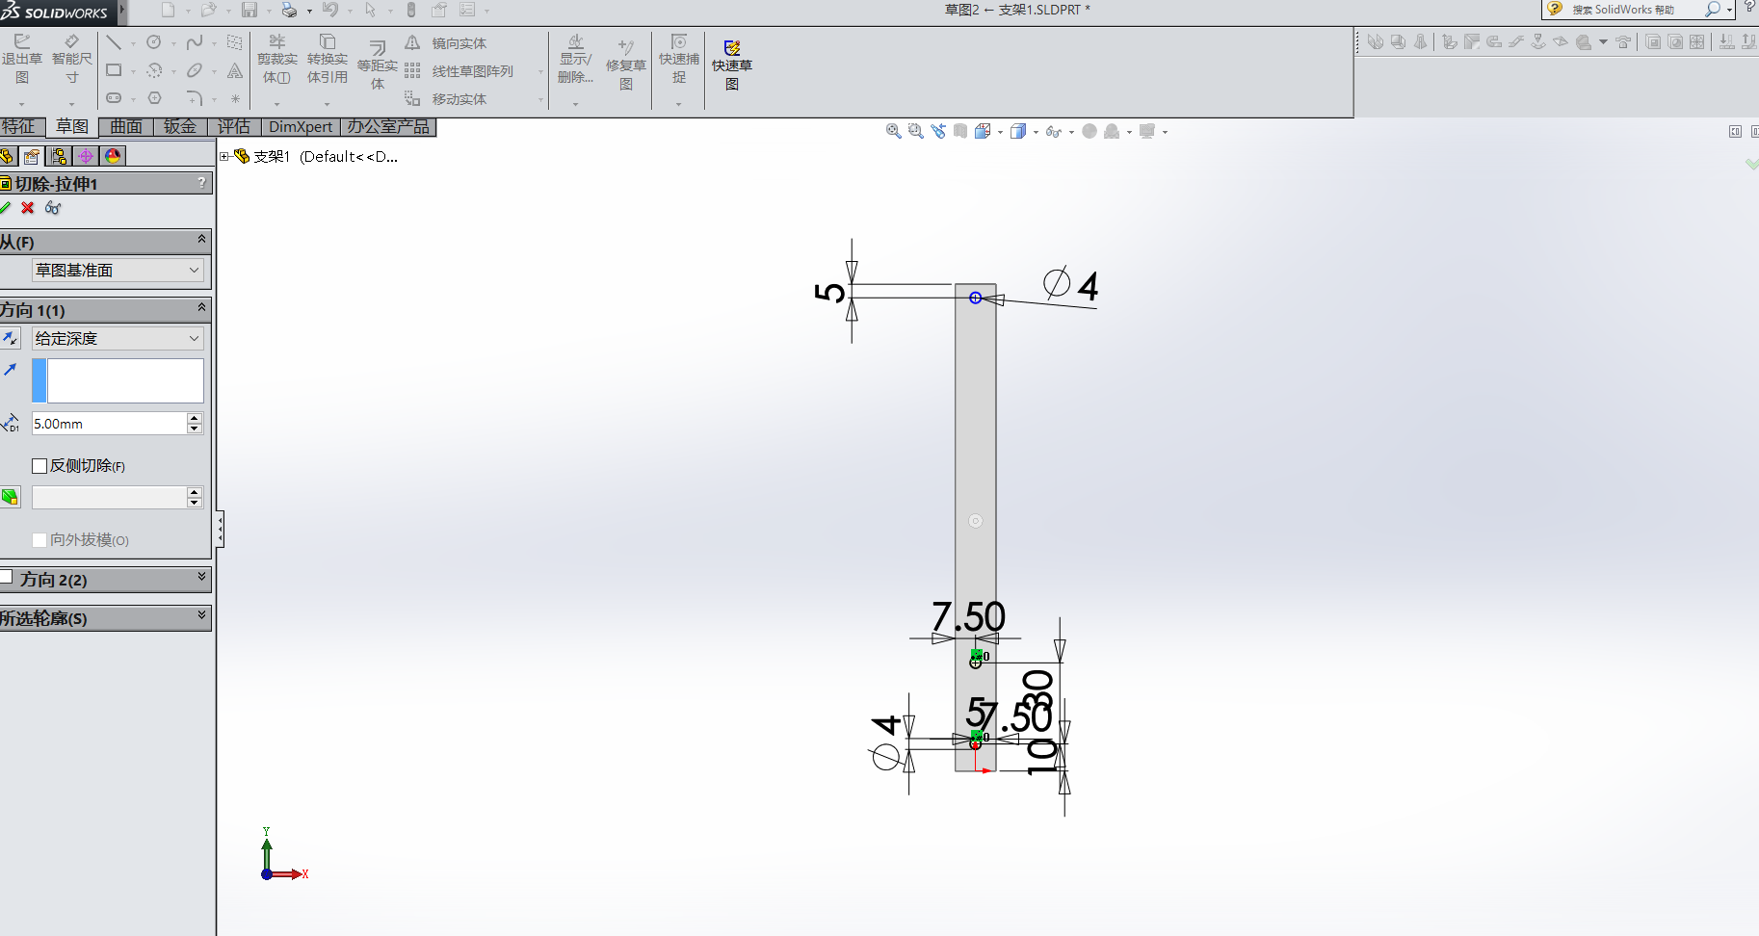Click the reverse direction button beside 给定深度
This screenshot has width=1759, height=936.
[10, 338]
